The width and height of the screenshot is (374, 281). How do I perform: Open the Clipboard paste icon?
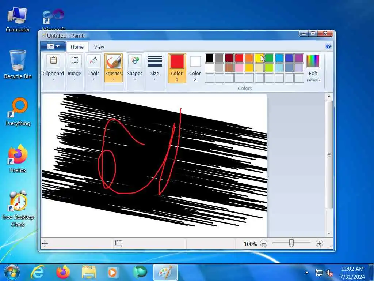53,61
